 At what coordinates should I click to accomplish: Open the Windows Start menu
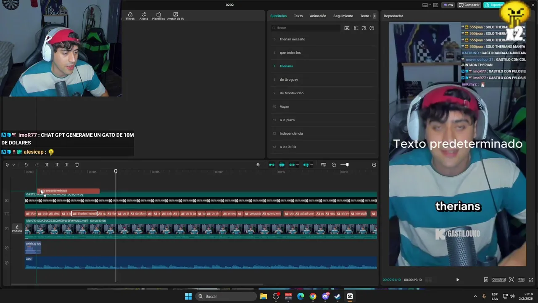tap(188, 296)
